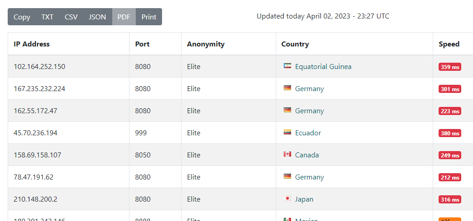Viewport: 473px width, 221px height.
Task: Click the 316 ms speed badge
Action: 449,199
